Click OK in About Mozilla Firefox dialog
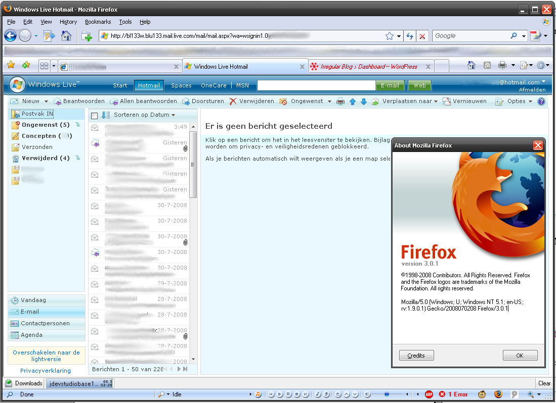The height and width of the screenshot is (403, 556). 520,355
